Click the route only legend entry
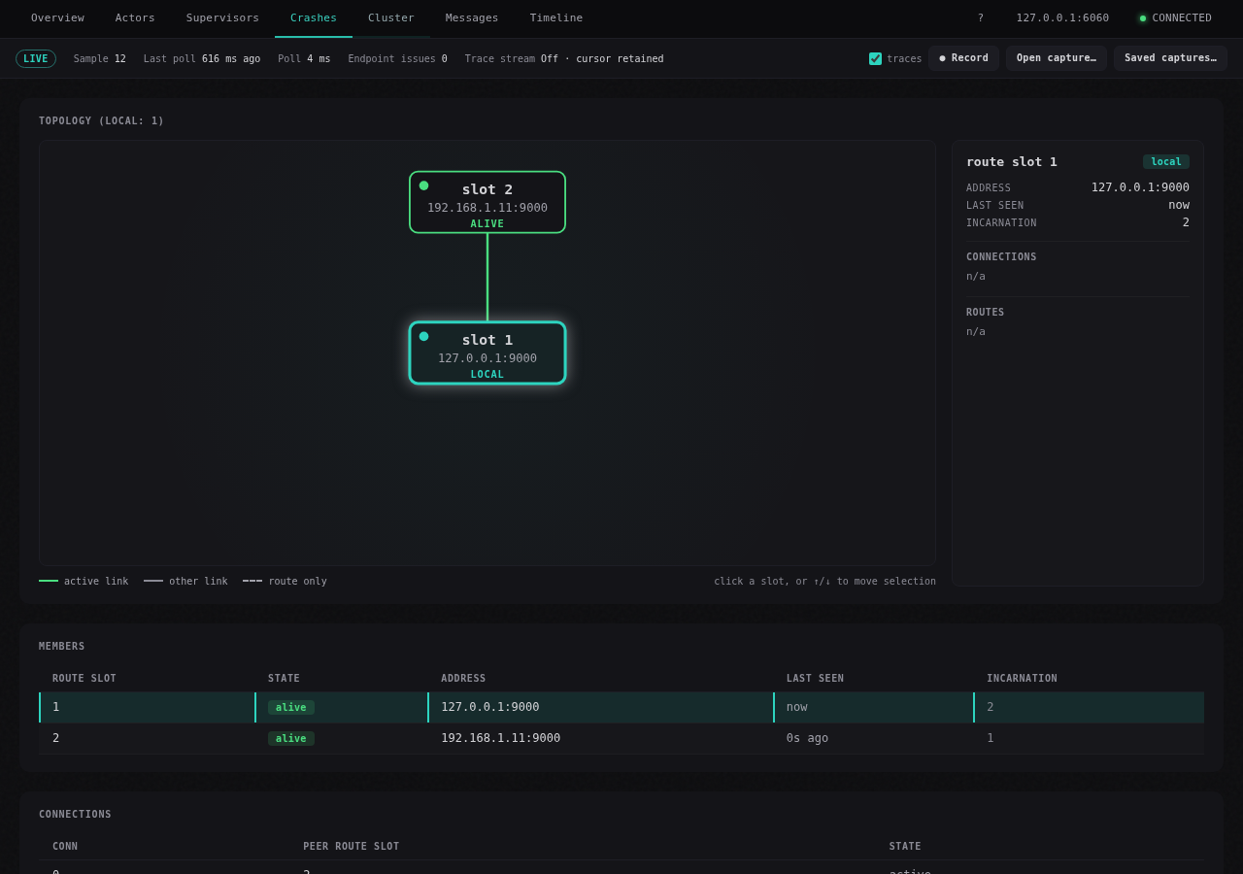The image size is (1243, 874). [285, 581]
